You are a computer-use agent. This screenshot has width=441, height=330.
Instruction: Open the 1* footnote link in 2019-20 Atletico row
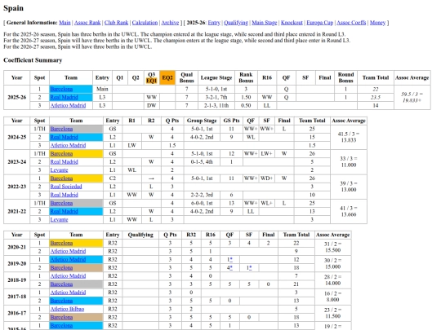coord(230,260)
